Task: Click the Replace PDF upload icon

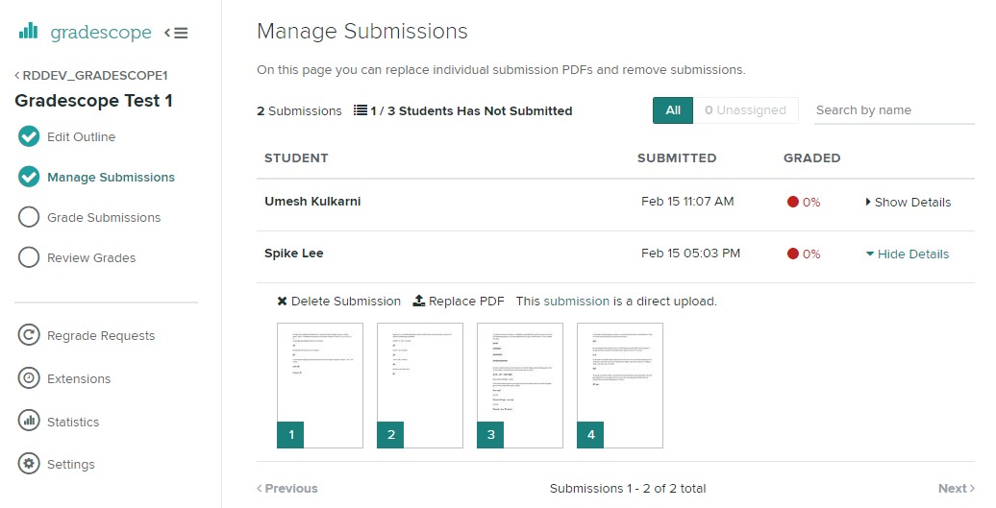Action: point(419,302)
